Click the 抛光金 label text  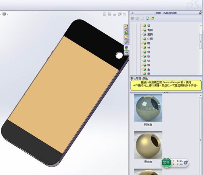[x=148, y=124]
